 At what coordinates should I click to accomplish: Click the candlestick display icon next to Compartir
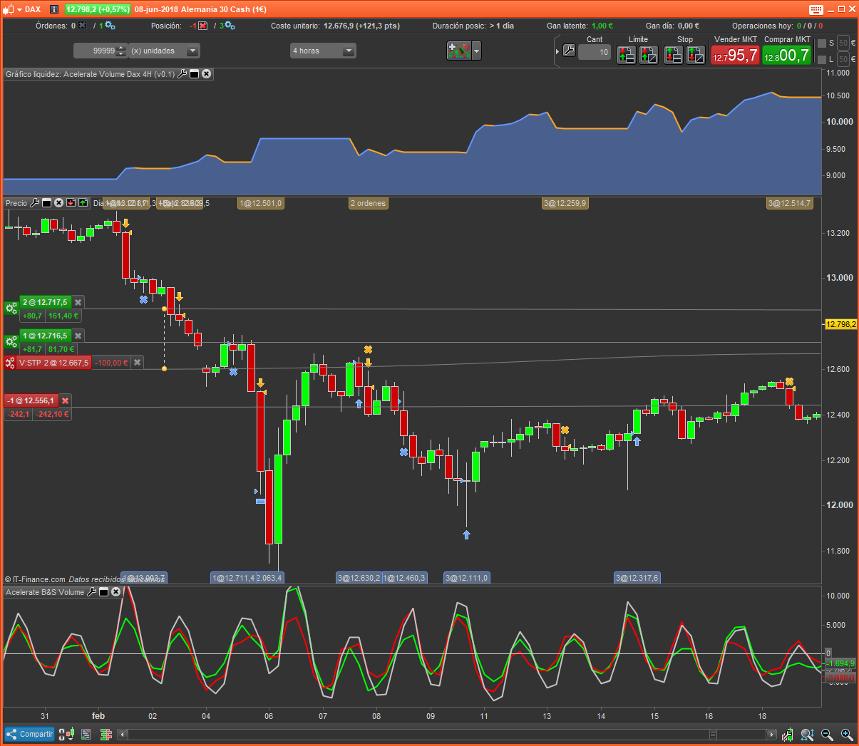point(66,734)
